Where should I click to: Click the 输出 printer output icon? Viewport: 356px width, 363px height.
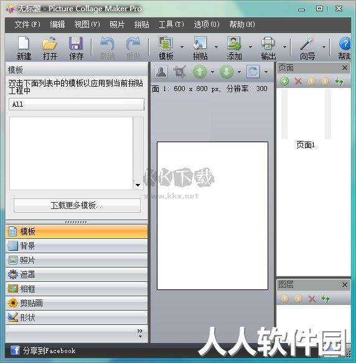pyautogui.click(x=268, y=43)
